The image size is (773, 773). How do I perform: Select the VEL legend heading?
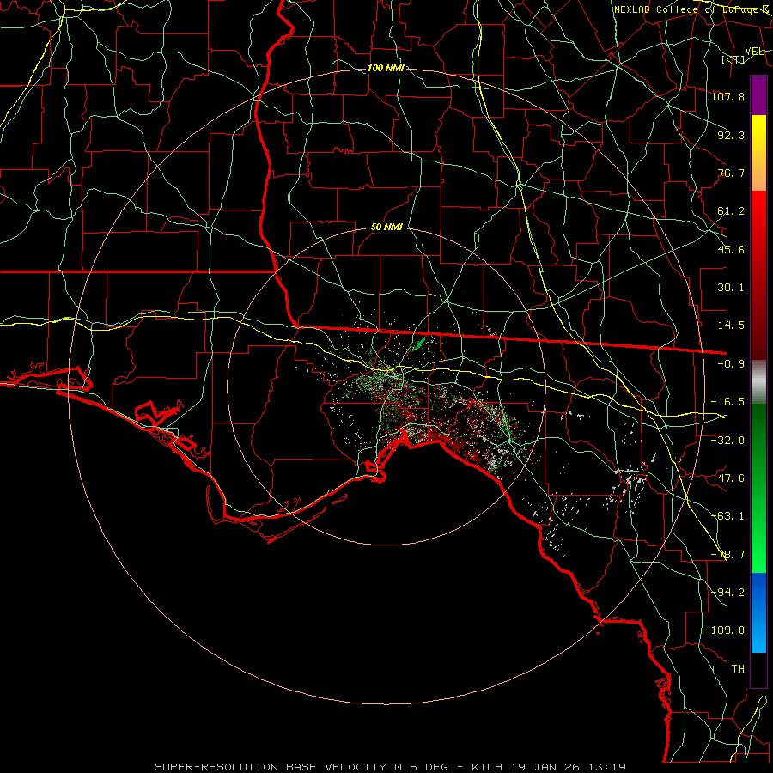coord(754,52)
